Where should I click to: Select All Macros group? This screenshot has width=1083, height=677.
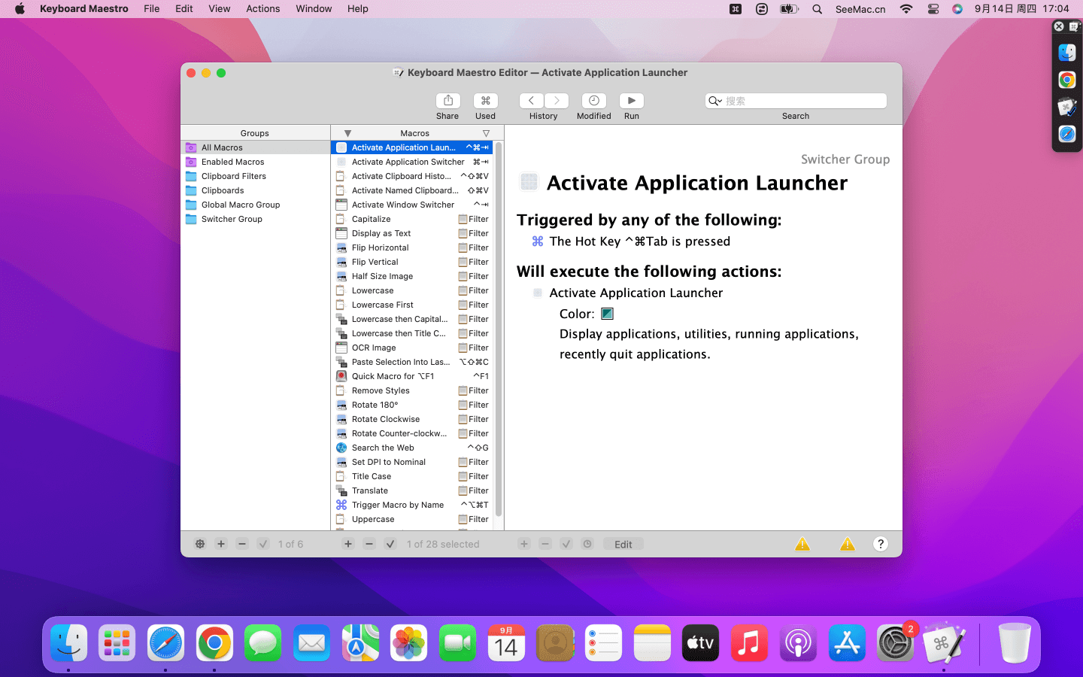point(256,147)
